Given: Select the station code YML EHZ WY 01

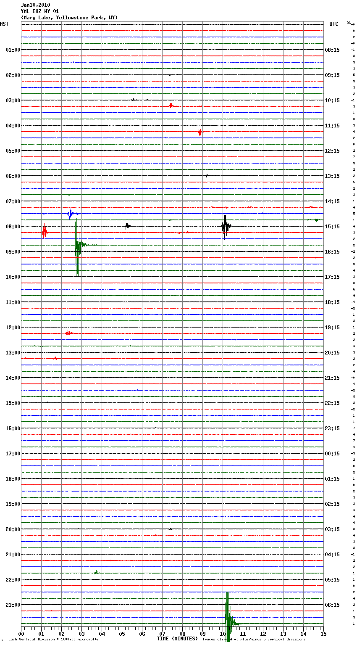Looking at the screenshot, I should coord(40,11).
